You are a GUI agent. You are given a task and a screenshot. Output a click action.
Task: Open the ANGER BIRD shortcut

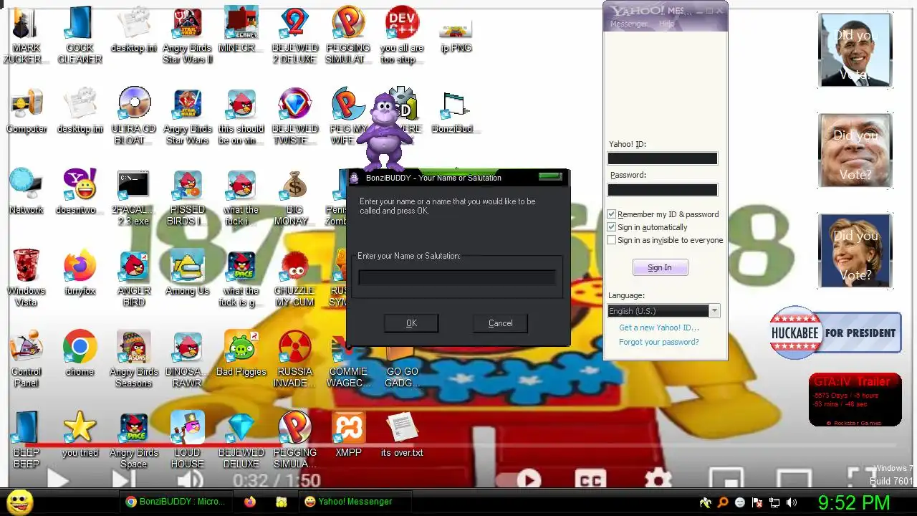pyautogui.click(x=134, y=277)
